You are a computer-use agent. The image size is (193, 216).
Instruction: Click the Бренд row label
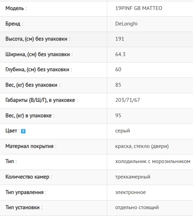[14, 24]
